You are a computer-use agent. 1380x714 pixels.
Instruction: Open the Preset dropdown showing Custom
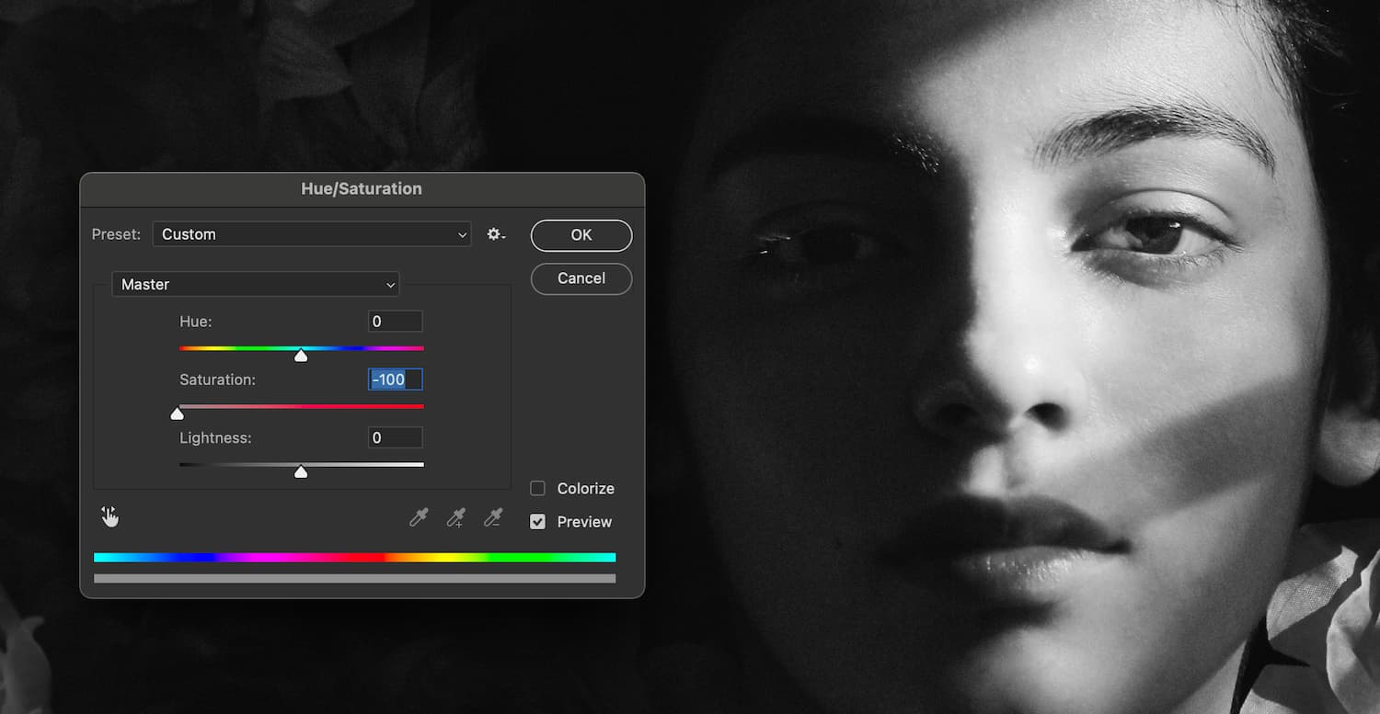312,234
